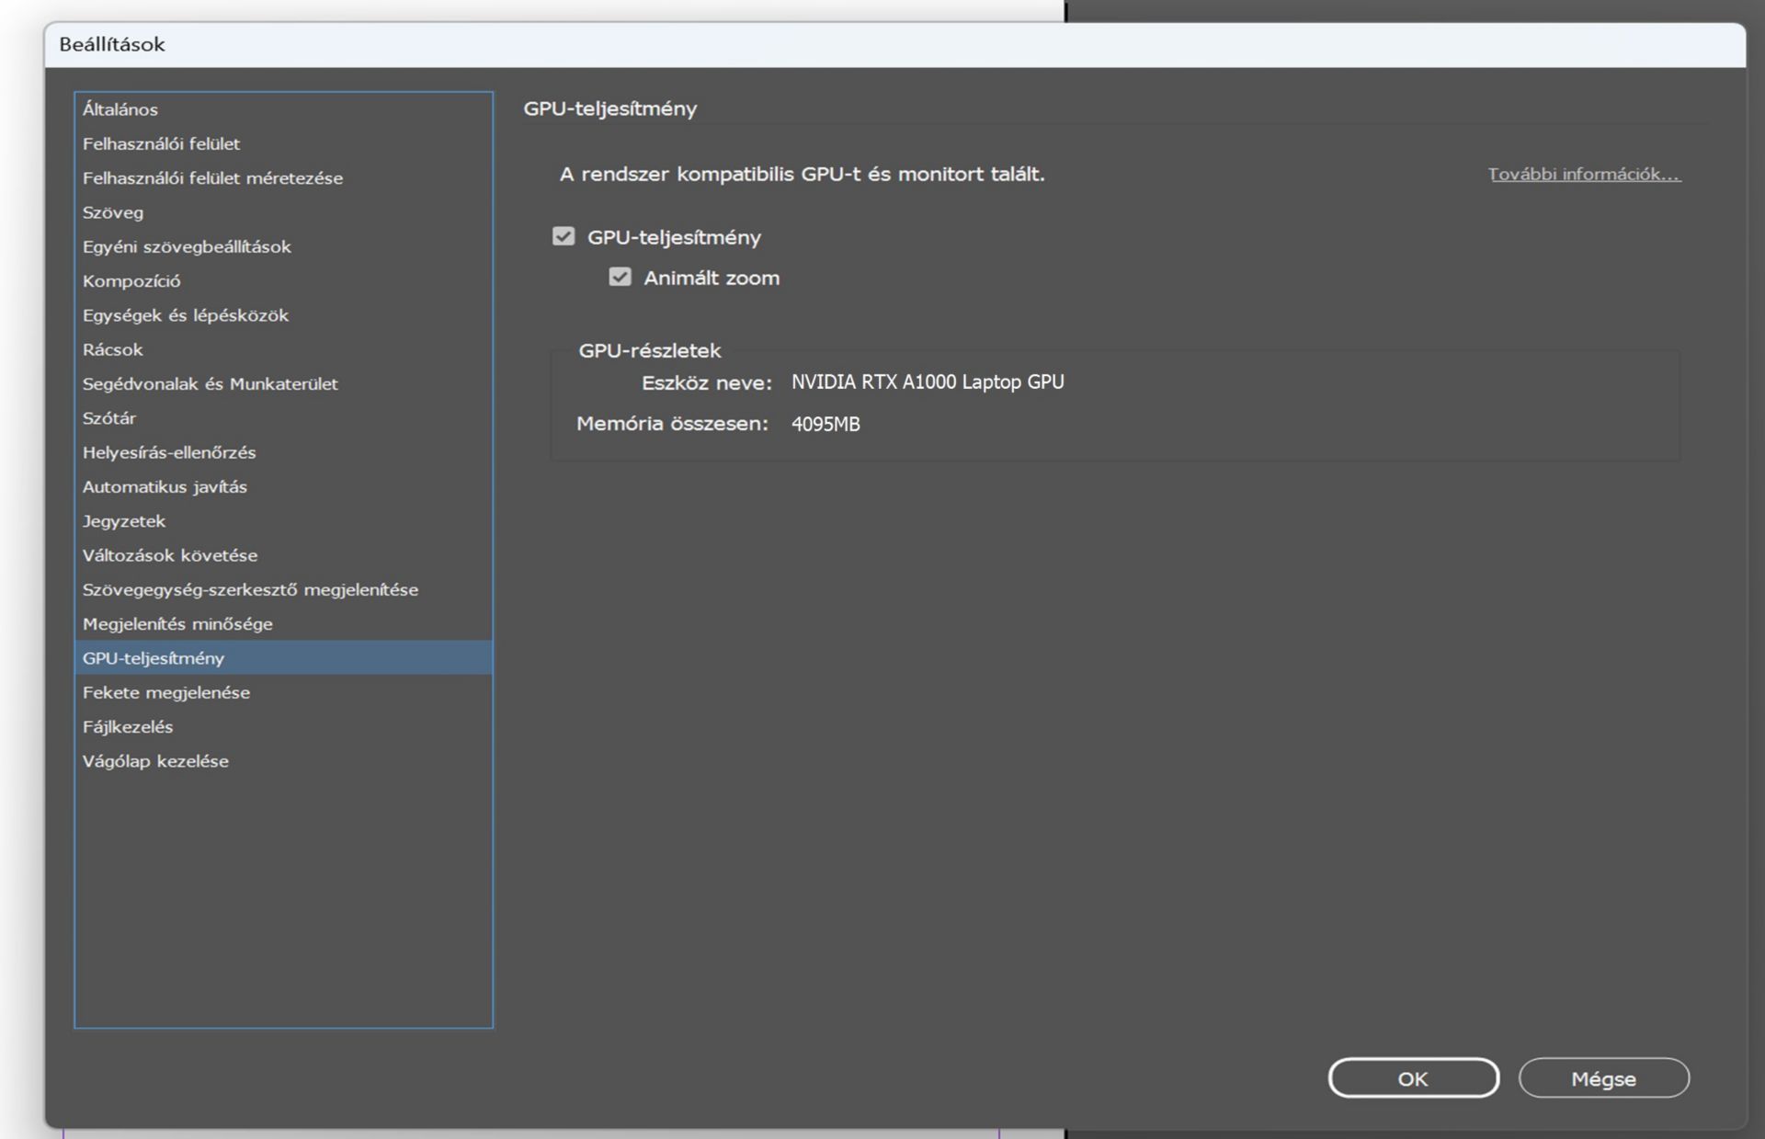Select the Fekete megjelenése category
Image resolution: width=1765 pixels, height=1139 pixels.
coord(166,692)
